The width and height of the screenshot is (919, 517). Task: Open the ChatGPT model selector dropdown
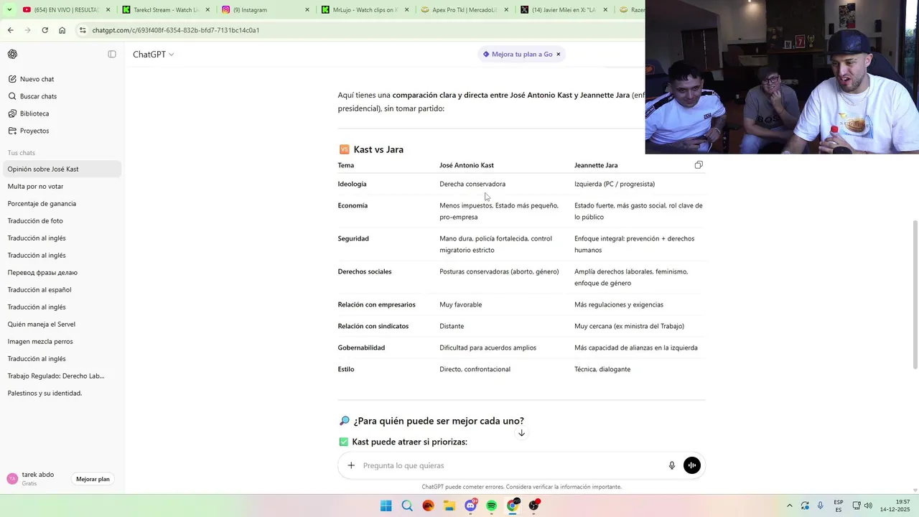click(x=154, y=55)
